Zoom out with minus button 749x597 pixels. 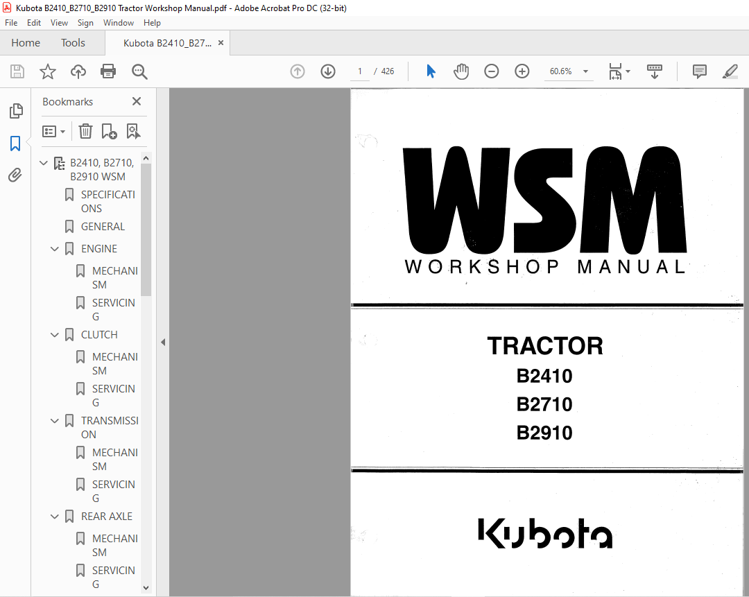(x=492, y=71)
